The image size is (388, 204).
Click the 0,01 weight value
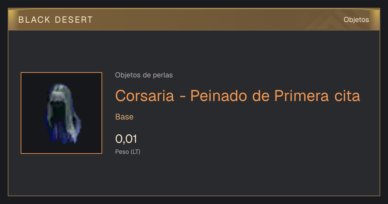pos(126,139)
